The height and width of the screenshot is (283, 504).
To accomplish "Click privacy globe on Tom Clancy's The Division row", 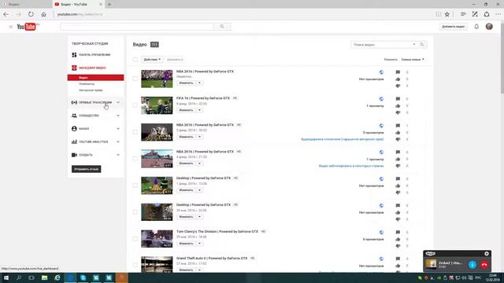I will coord(381,233).
